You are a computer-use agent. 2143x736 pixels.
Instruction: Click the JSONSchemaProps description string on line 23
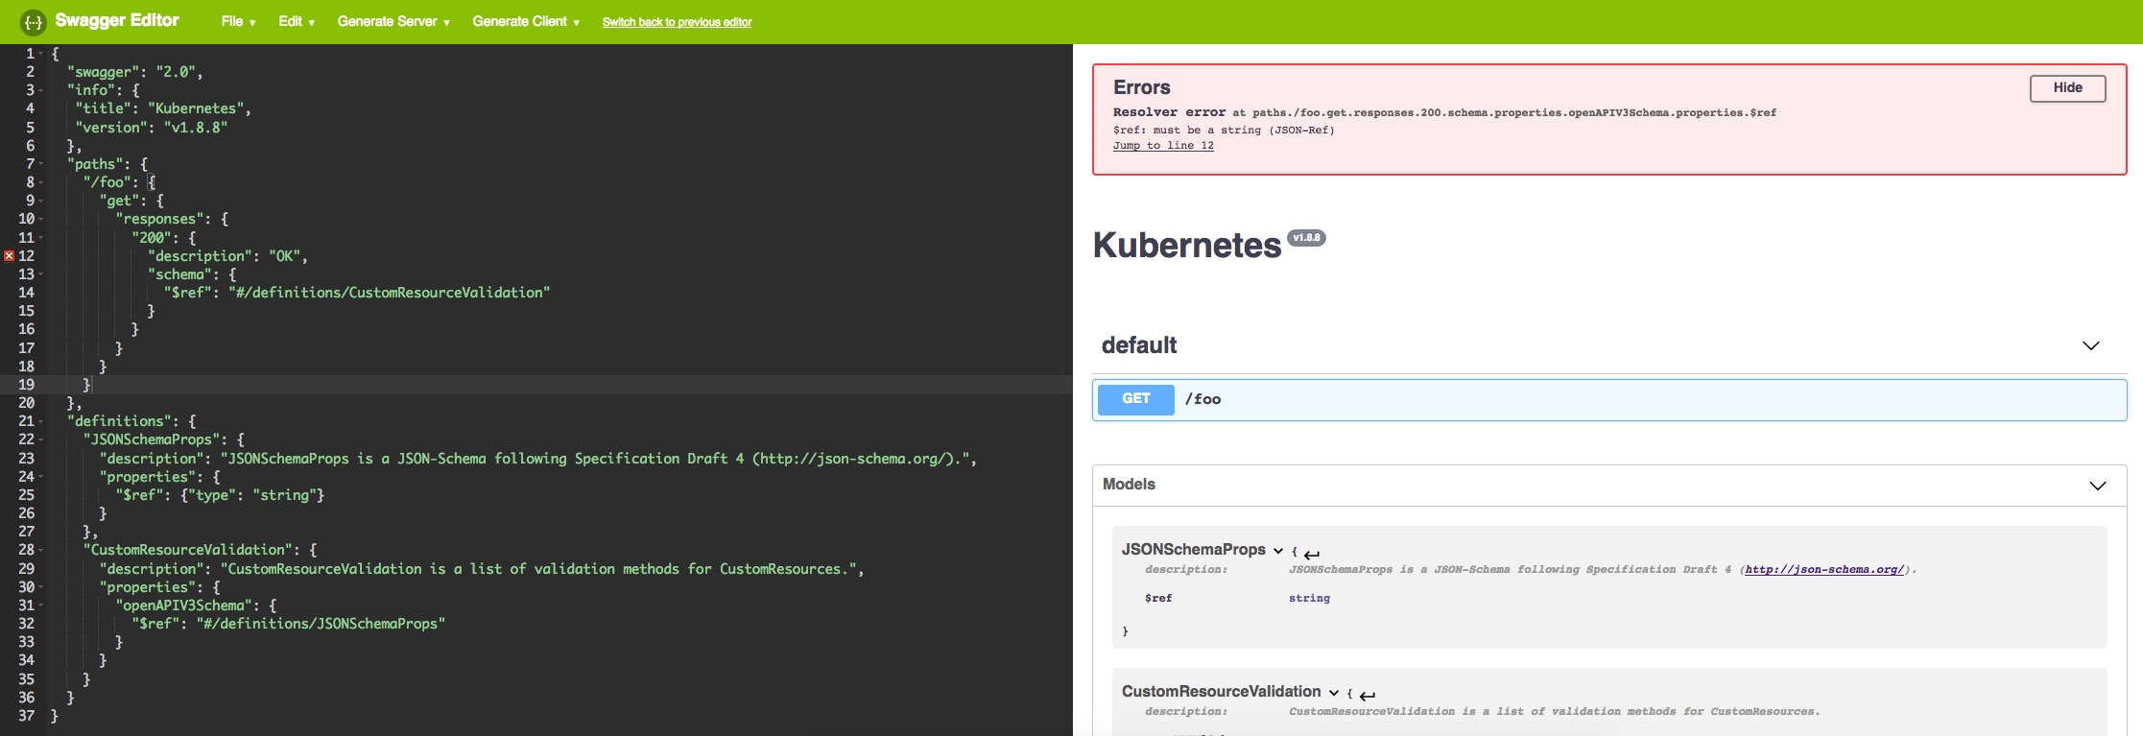coord(595,459)
